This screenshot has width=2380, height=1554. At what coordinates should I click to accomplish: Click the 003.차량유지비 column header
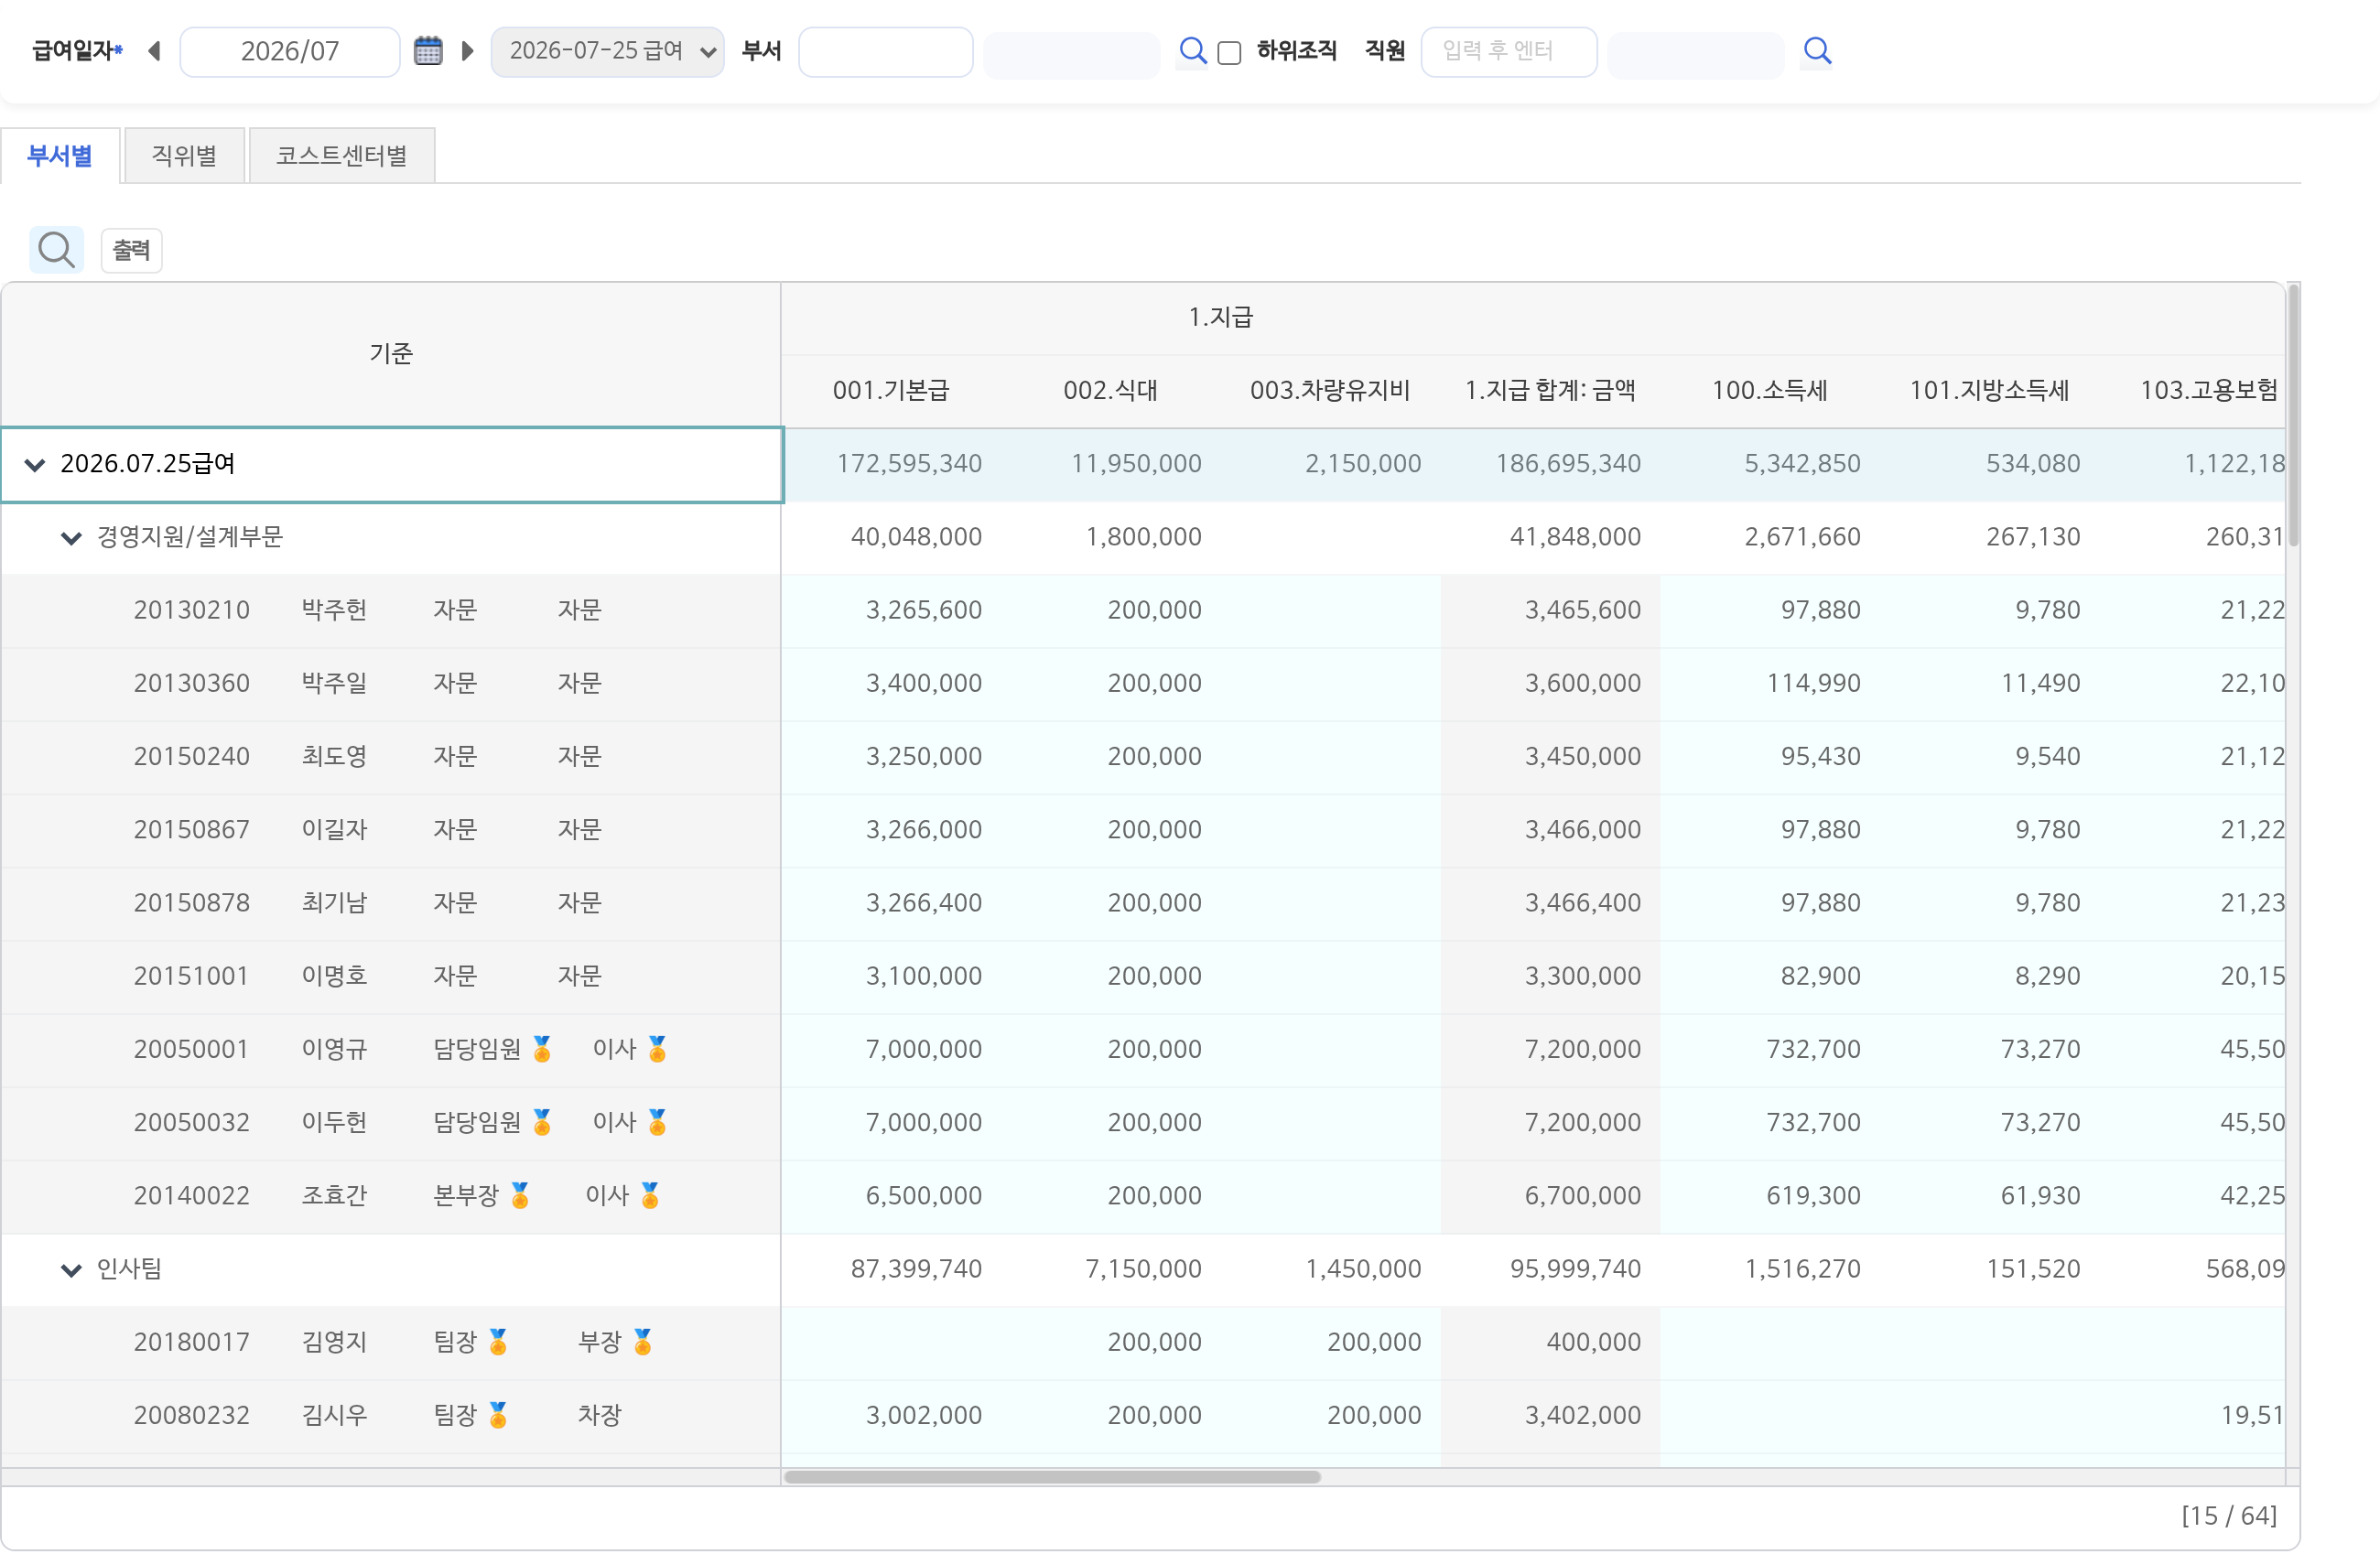coord(1330,390)
